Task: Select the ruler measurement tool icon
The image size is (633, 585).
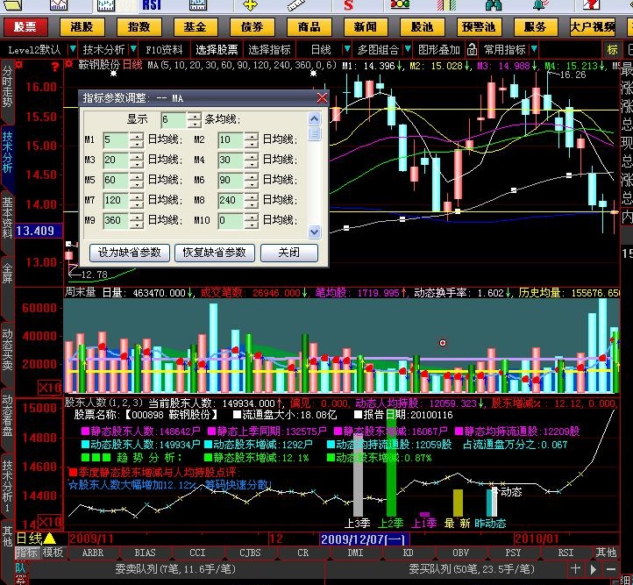Action: tap(297, 5)
